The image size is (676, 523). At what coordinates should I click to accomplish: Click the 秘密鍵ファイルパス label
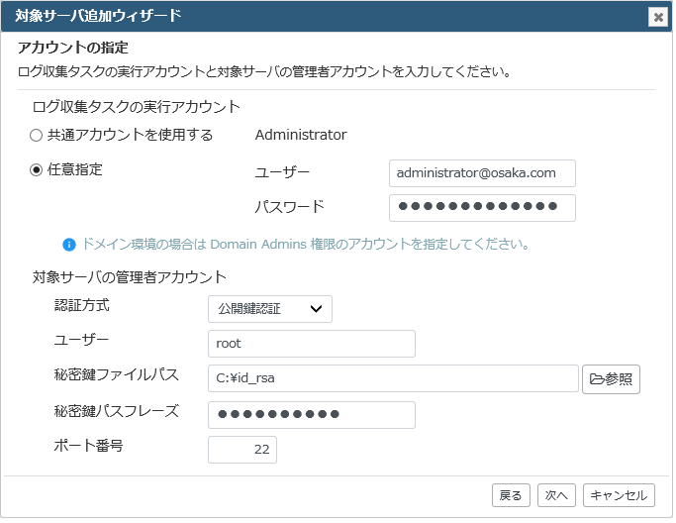pos(117,374)
